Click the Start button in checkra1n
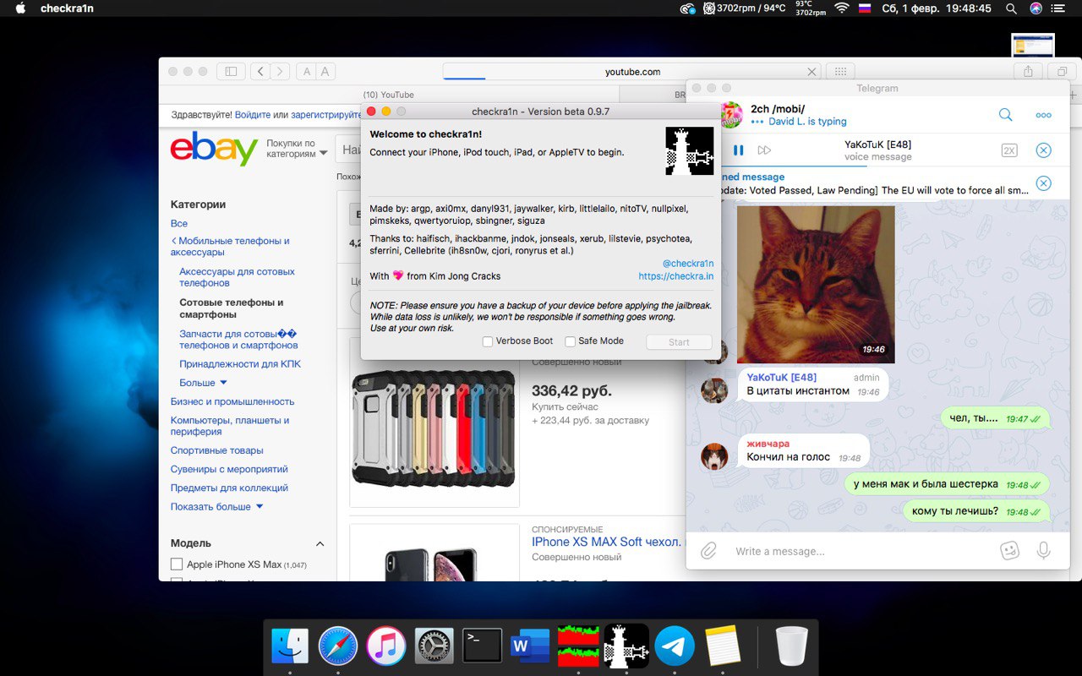The image size is (1082, 676). tap(679, 342)
